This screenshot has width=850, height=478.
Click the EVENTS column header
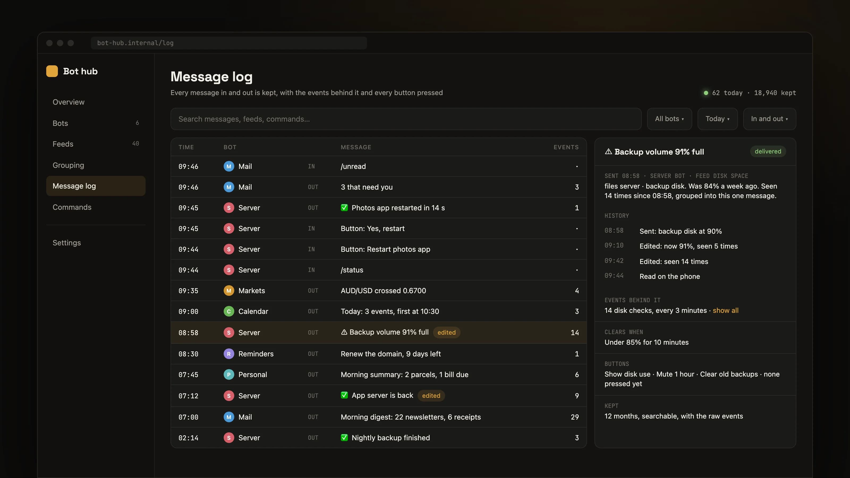[566, 147]
